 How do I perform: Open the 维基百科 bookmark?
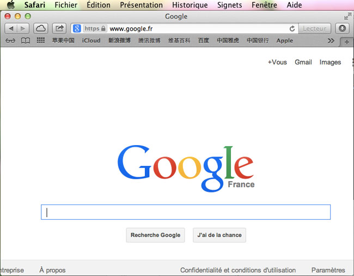click(179, 41)
